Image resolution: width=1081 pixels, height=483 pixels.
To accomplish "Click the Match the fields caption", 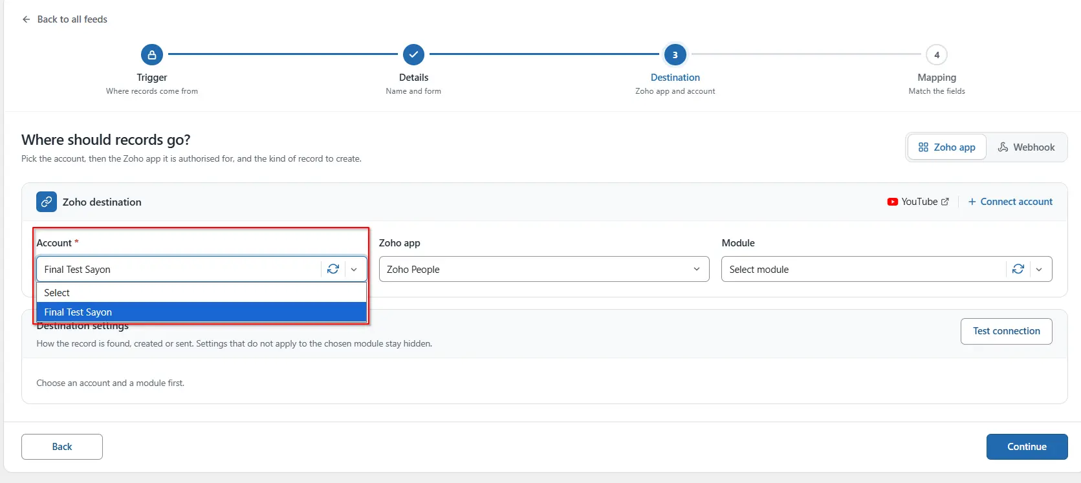I will pos(937,91).
